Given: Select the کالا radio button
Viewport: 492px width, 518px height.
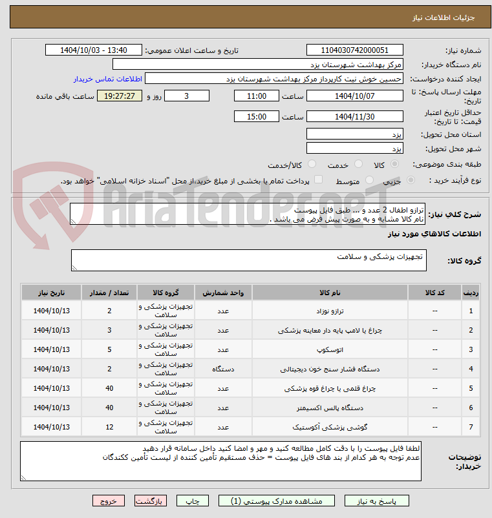Looking at the screenshot, I should [x=394, y=164].
